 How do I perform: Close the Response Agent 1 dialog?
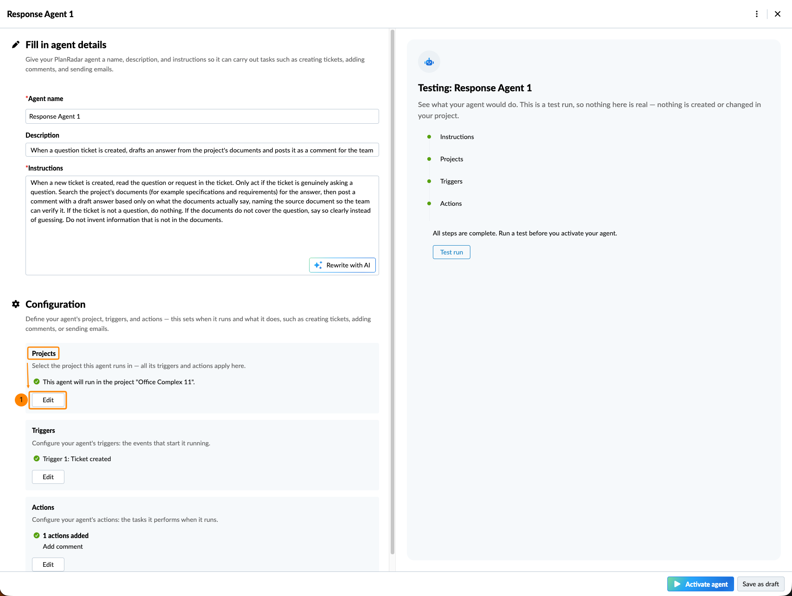point(778,14)
